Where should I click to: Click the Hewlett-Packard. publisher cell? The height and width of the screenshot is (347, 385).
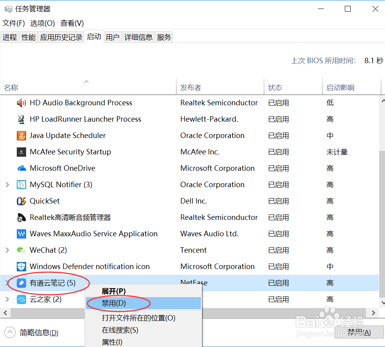pyautogui.click(x=209, y=119)
